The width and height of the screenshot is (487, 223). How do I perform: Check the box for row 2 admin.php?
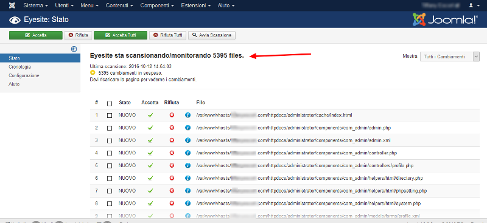(110, 128)
